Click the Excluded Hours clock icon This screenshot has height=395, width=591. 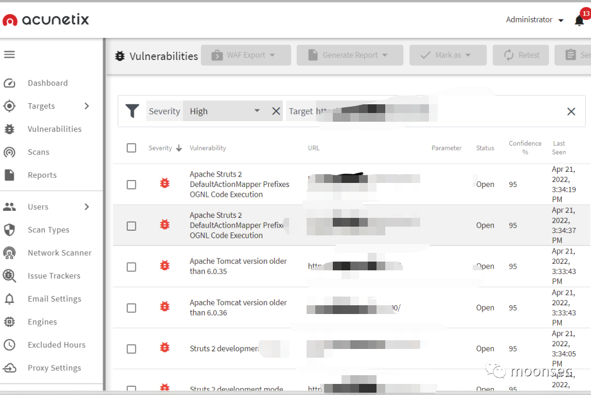(9, 345)
